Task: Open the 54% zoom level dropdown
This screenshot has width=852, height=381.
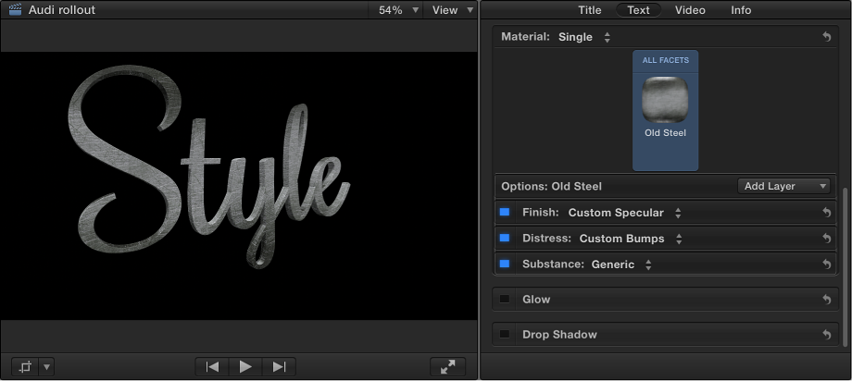Action: point(399,10)
